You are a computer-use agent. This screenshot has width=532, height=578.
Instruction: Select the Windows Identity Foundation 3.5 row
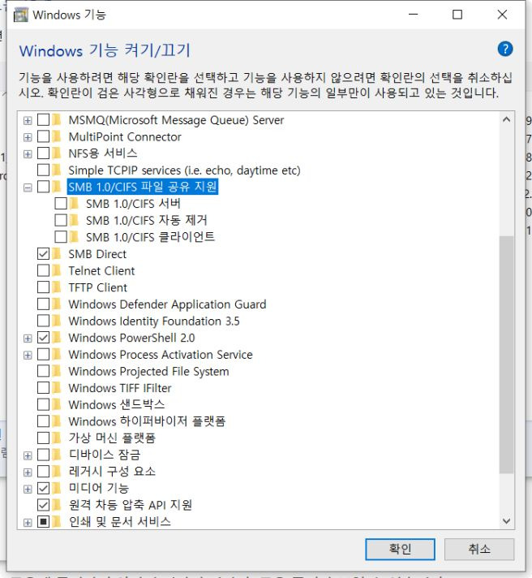coord(154,321)
